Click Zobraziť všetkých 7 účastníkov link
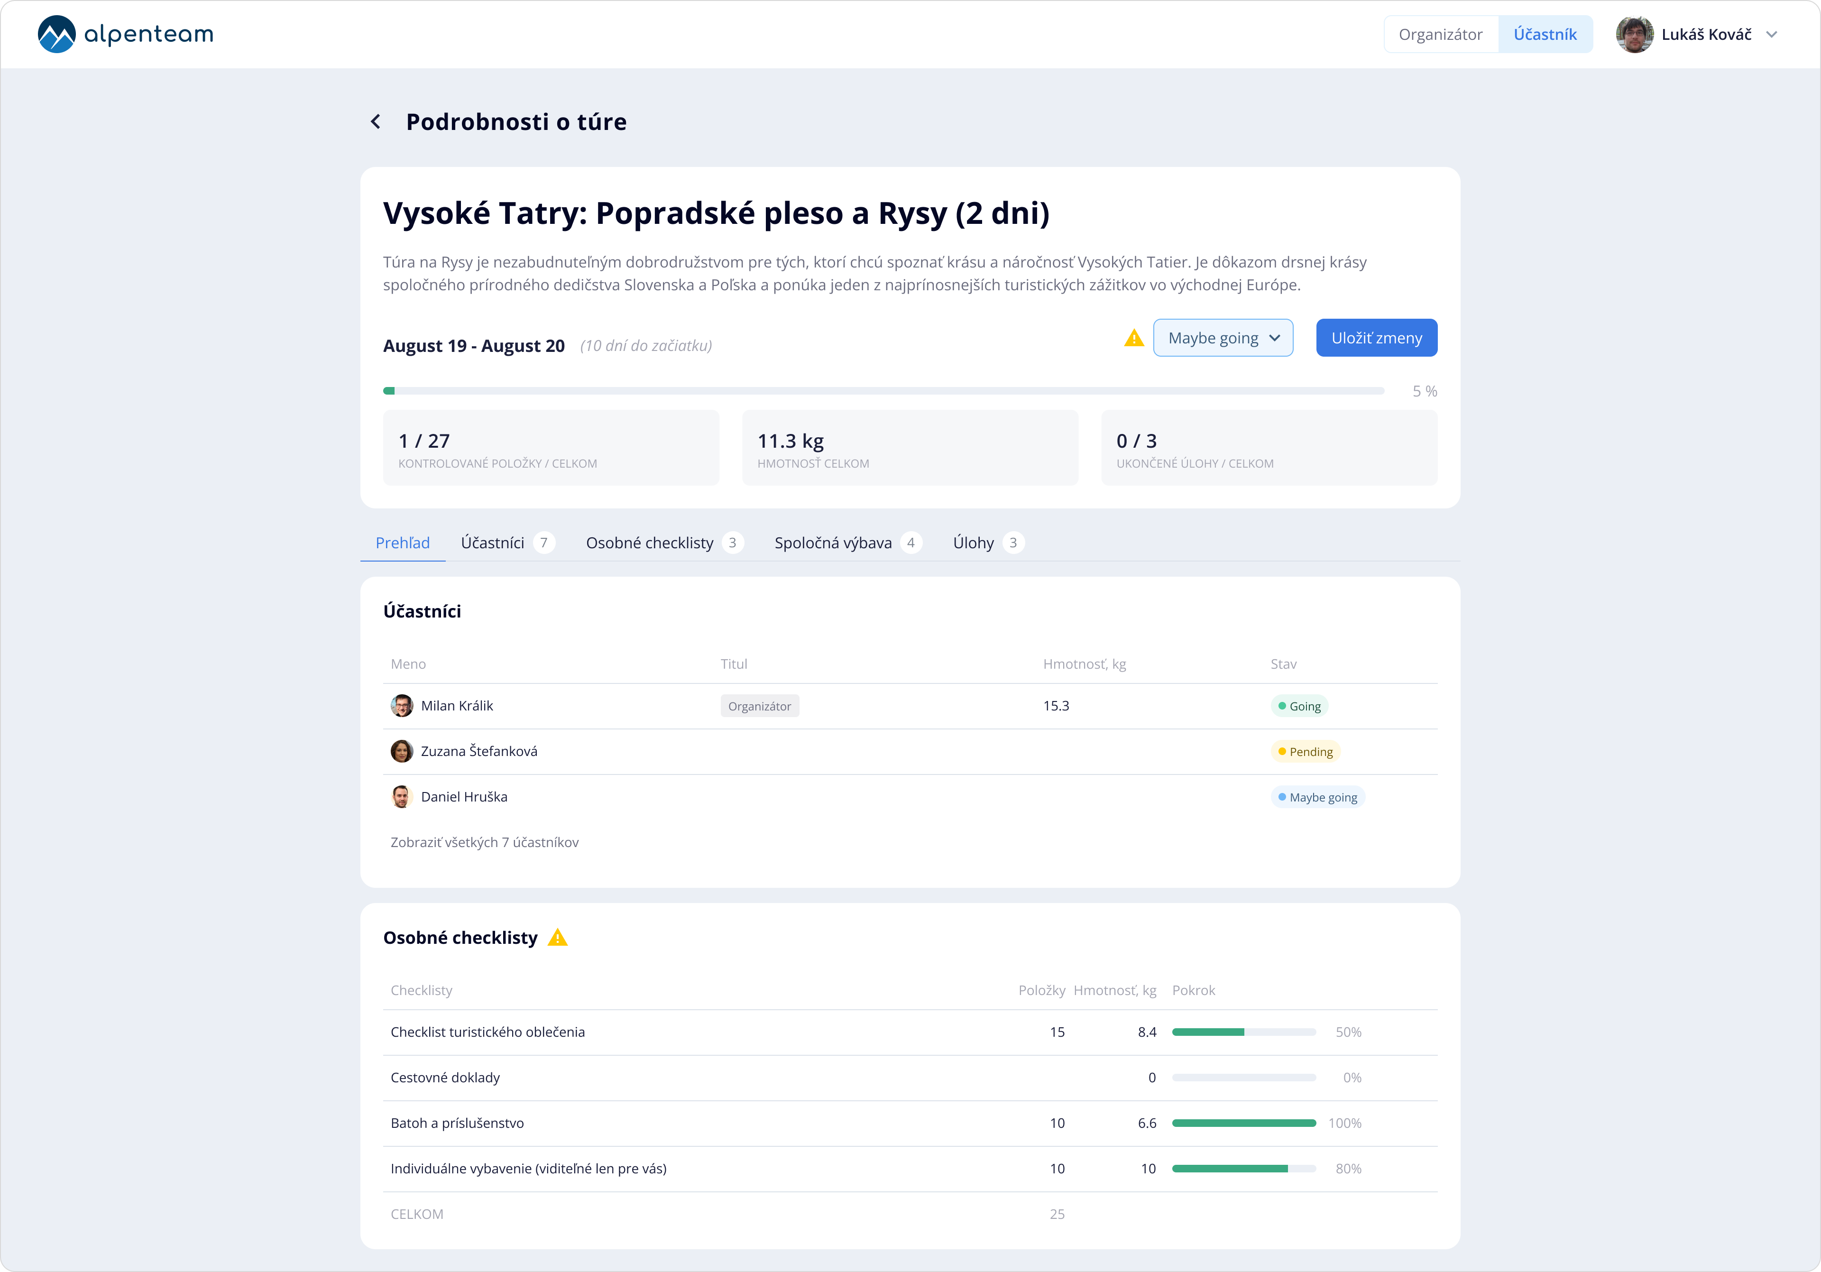Screen dimensions: 1821x1272 pyautogui.click(x=484, y=842)
